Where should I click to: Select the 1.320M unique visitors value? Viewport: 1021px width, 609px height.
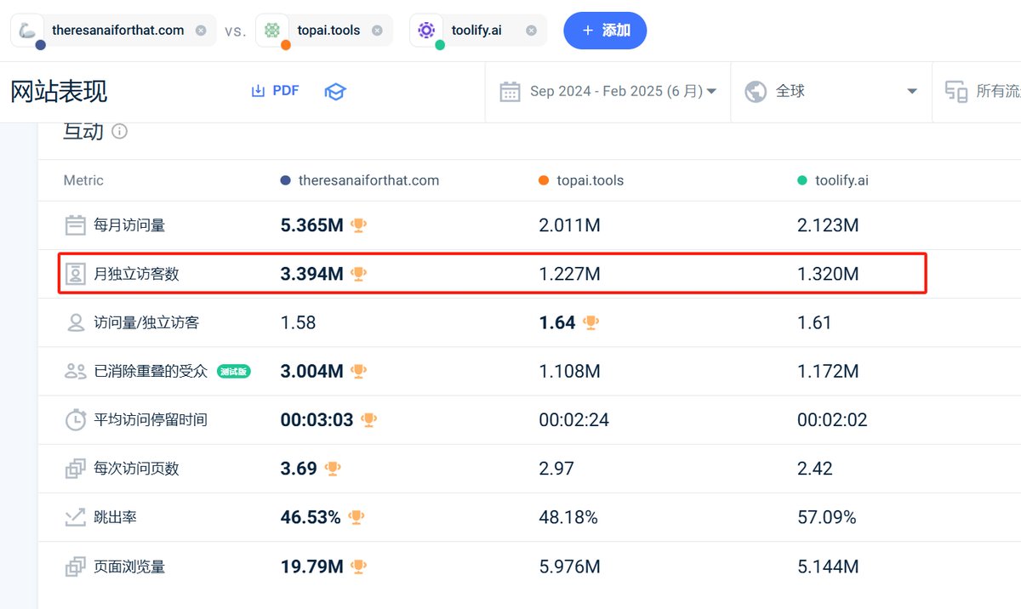point(828,274)
